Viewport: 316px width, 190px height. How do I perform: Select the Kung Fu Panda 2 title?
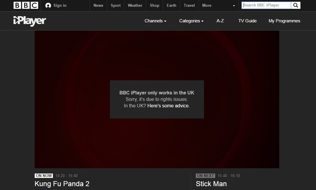tap(62, 184)
